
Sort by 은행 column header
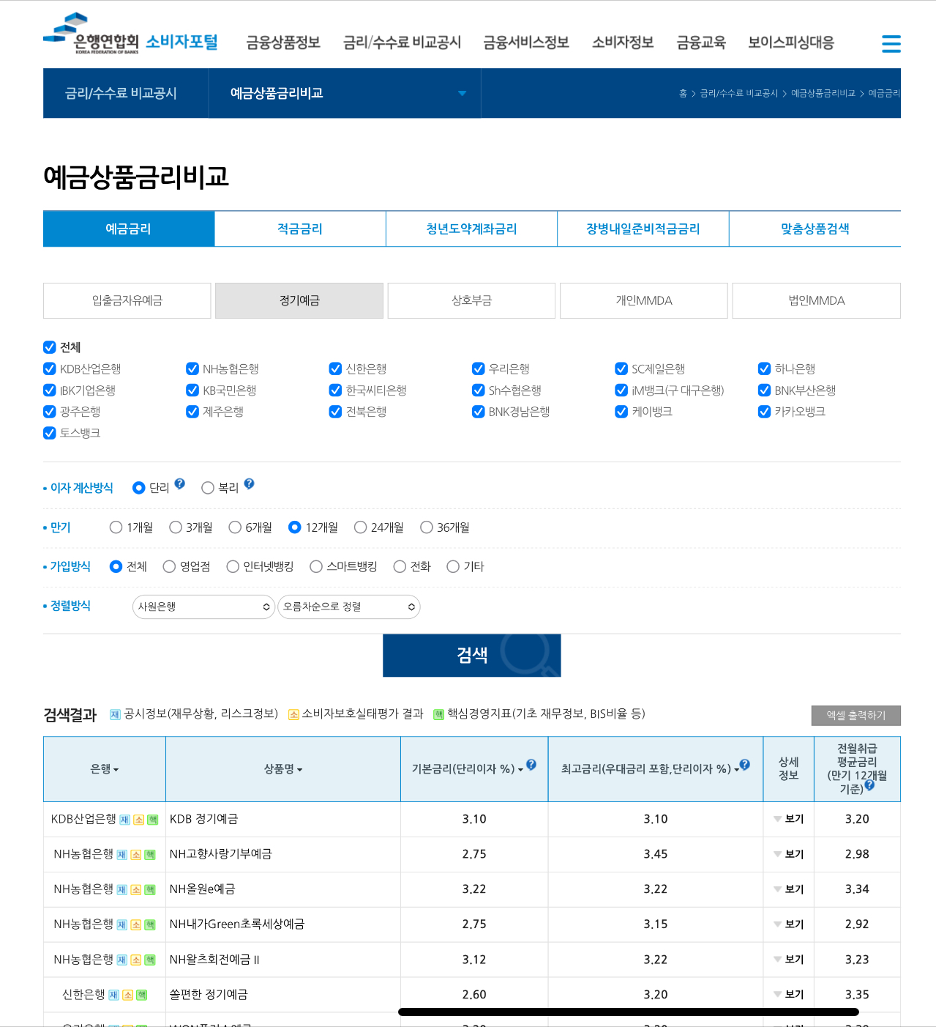coord(105,769)
